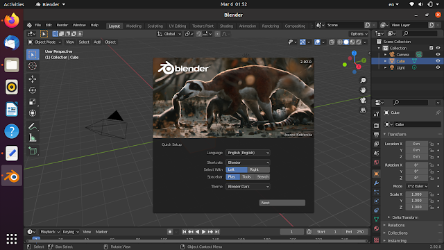Expand the Delta Transform panel
444x250 pixels.
point(405,217)
